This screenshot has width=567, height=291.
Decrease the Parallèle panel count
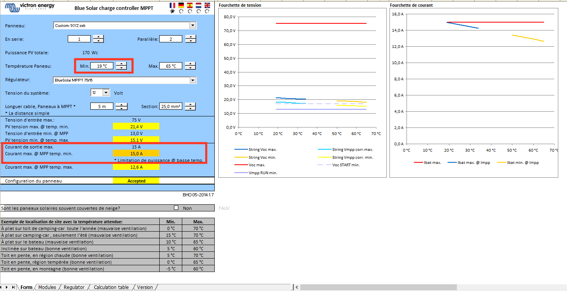pos(191,41)
